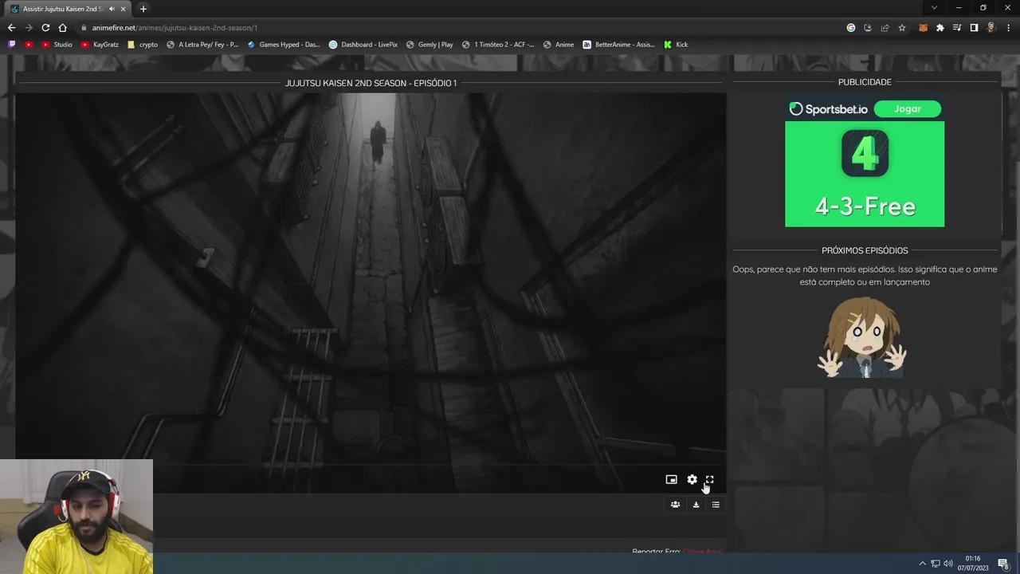Click the Jogar button on Sportsbet ad
The image size is (1020, 574).
point(907,109)
